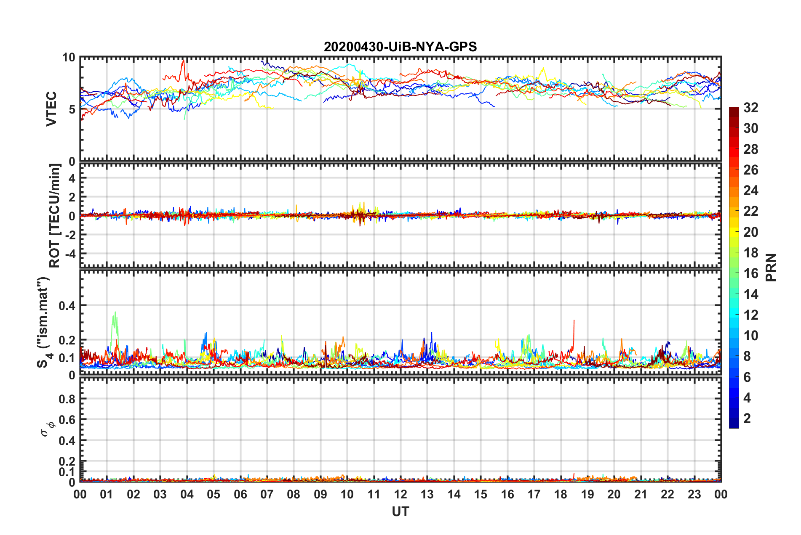Click the ROT panel tick "-2"
The width and height of the screenshot is (801, 535).
point(69,235)
